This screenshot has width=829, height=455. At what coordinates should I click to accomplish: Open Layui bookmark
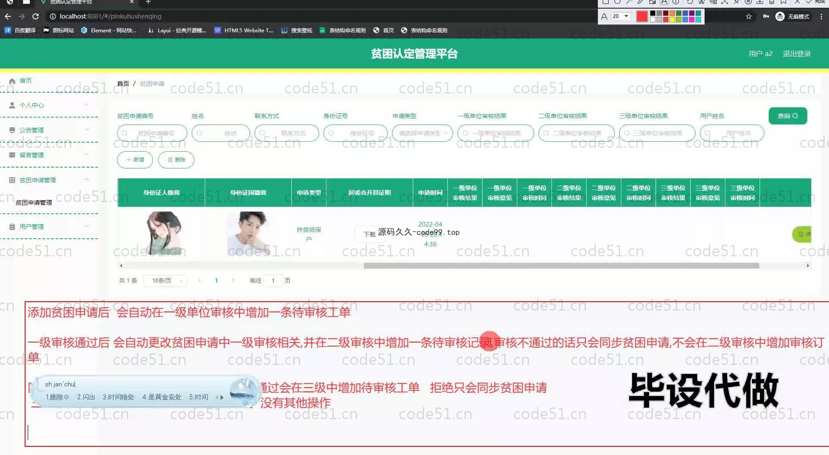click(177, 30)
